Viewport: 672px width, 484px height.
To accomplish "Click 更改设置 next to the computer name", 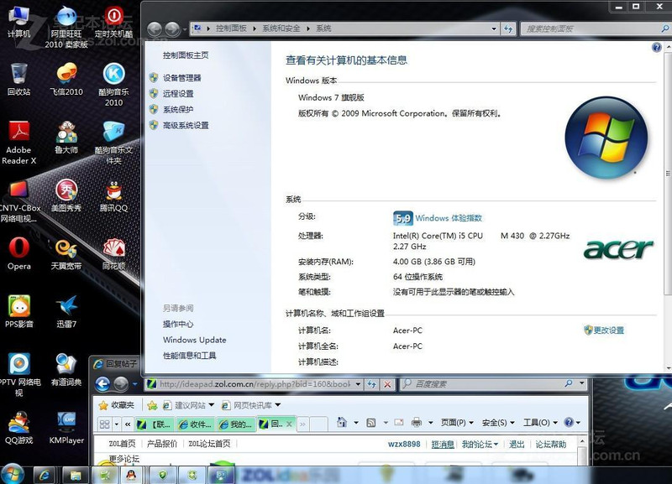I will 608,330.
